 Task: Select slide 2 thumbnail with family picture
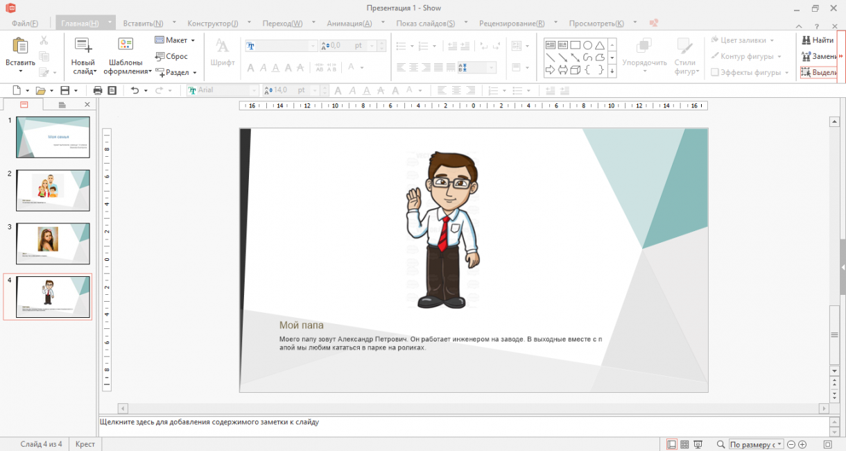(53, 190)
